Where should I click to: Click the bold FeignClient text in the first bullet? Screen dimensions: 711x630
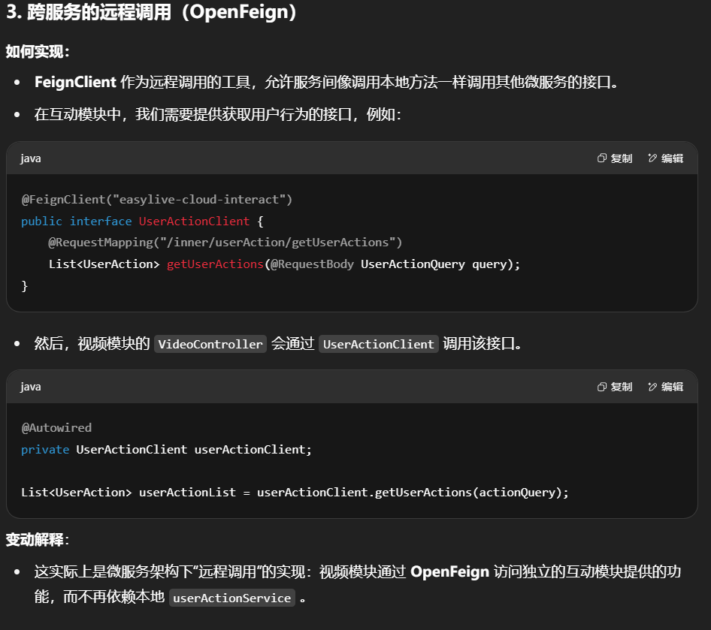[x=75, y=82]
